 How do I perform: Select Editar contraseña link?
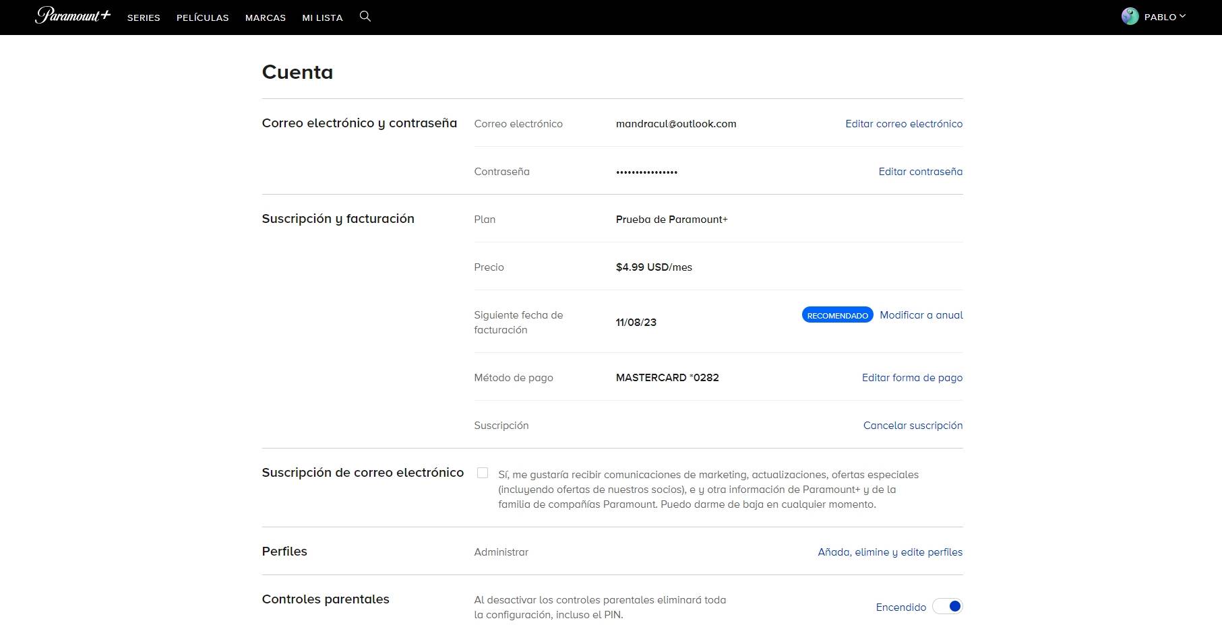tap(920, 172)
